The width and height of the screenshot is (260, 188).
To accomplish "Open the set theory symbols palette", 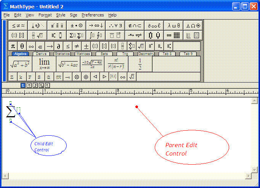I will coord(135,26).
